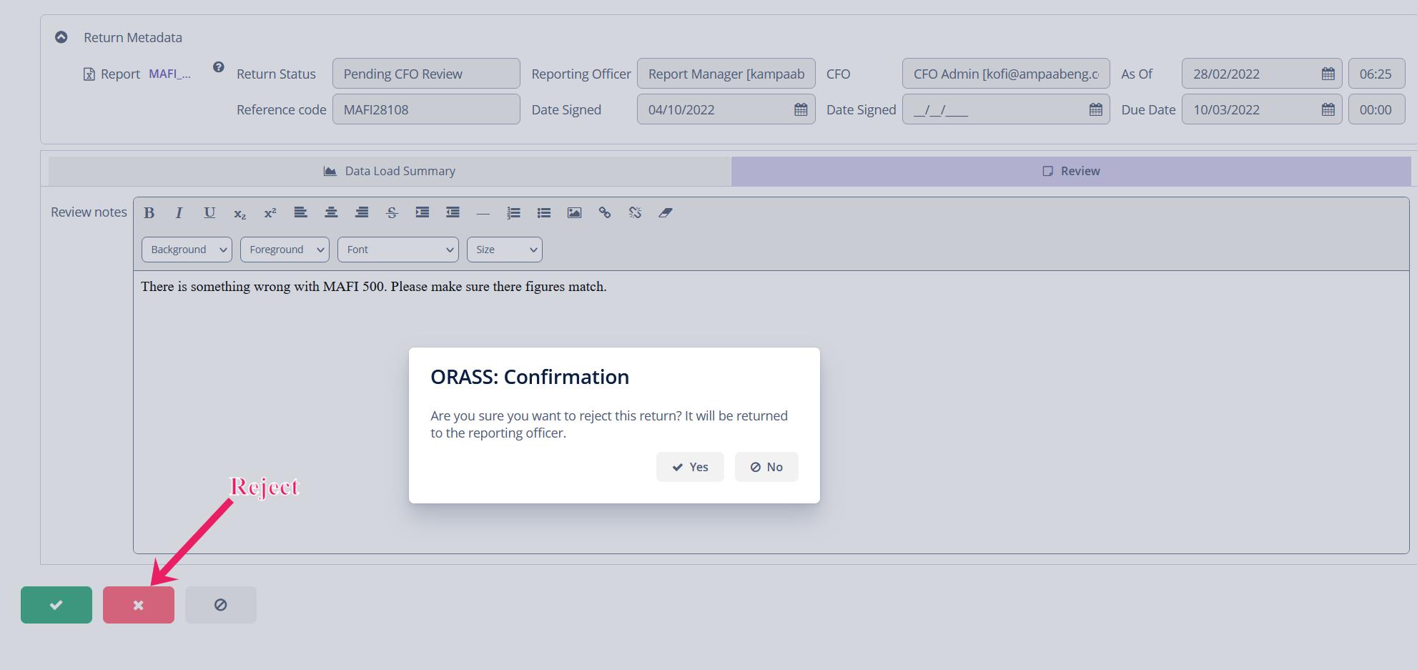Open calendar picker for Due Date
The image size is (1417, 670).
(x=1328, y=109)
